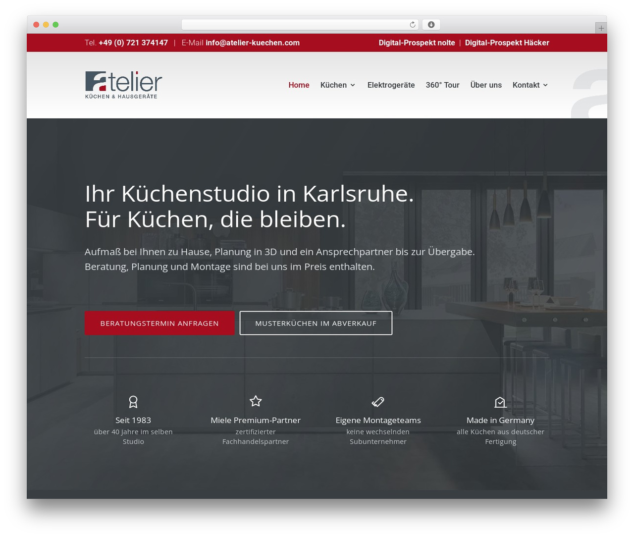Image resolution: width=634 pixels, height=537 pixels.
Task: Click the red close window button
Action: [36, 25]
